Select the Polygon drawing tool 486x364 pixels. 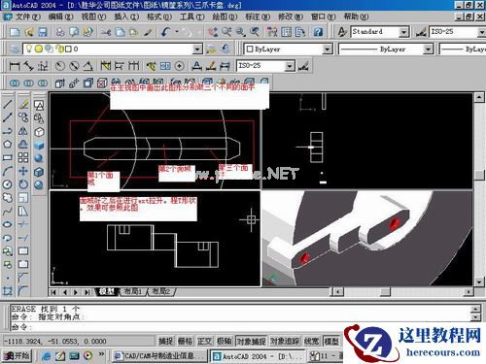8,145
